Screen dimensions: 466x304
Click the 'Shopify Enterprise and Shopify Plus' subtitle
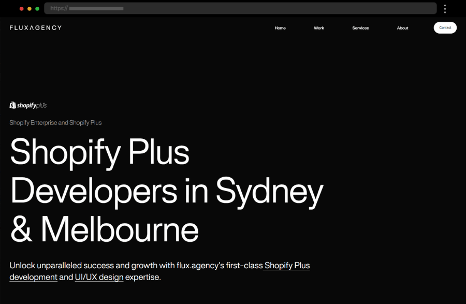55,122
